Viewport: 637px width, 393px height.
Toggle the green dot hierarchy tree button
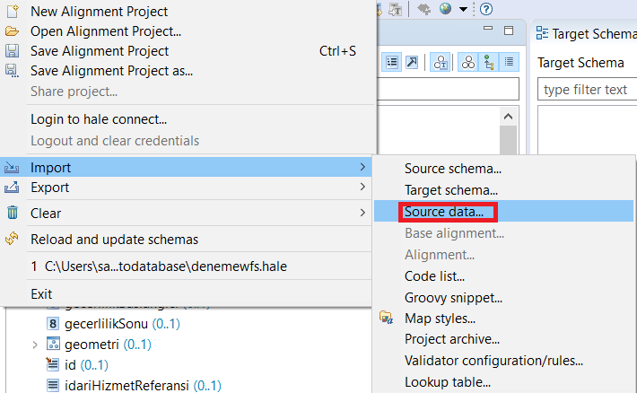tap(489, 62)
